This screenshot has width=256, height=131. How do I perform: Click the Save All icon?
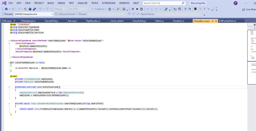click(34, 9)
